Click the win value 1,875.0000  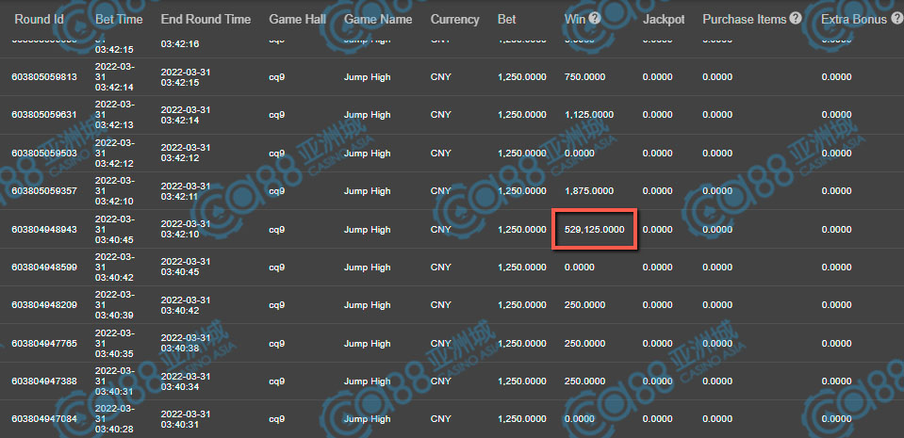tap(588, 191)
